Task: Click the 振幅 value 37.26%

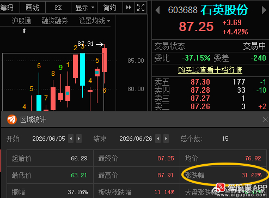Action: pos(78,192)
